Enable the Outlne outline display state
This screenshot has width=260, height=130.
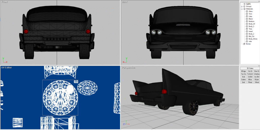pyautogui.click(x=243, y=79)
